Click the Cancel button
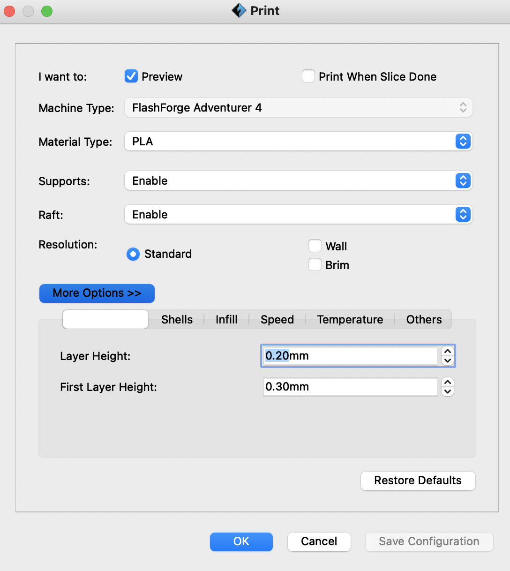 click(x=319, y=541)
